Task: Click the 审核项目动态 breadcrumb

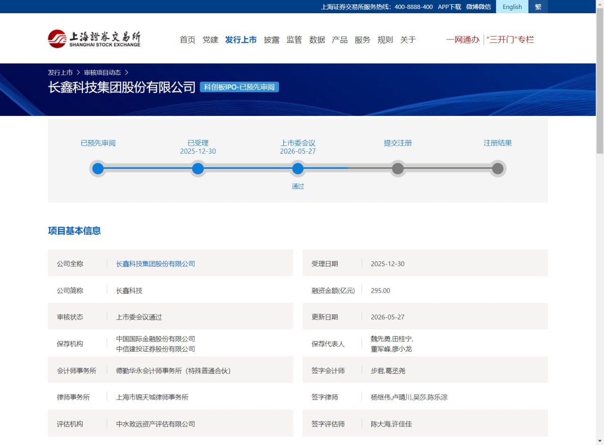Action: pyautogui.click(x=102, y=73)
